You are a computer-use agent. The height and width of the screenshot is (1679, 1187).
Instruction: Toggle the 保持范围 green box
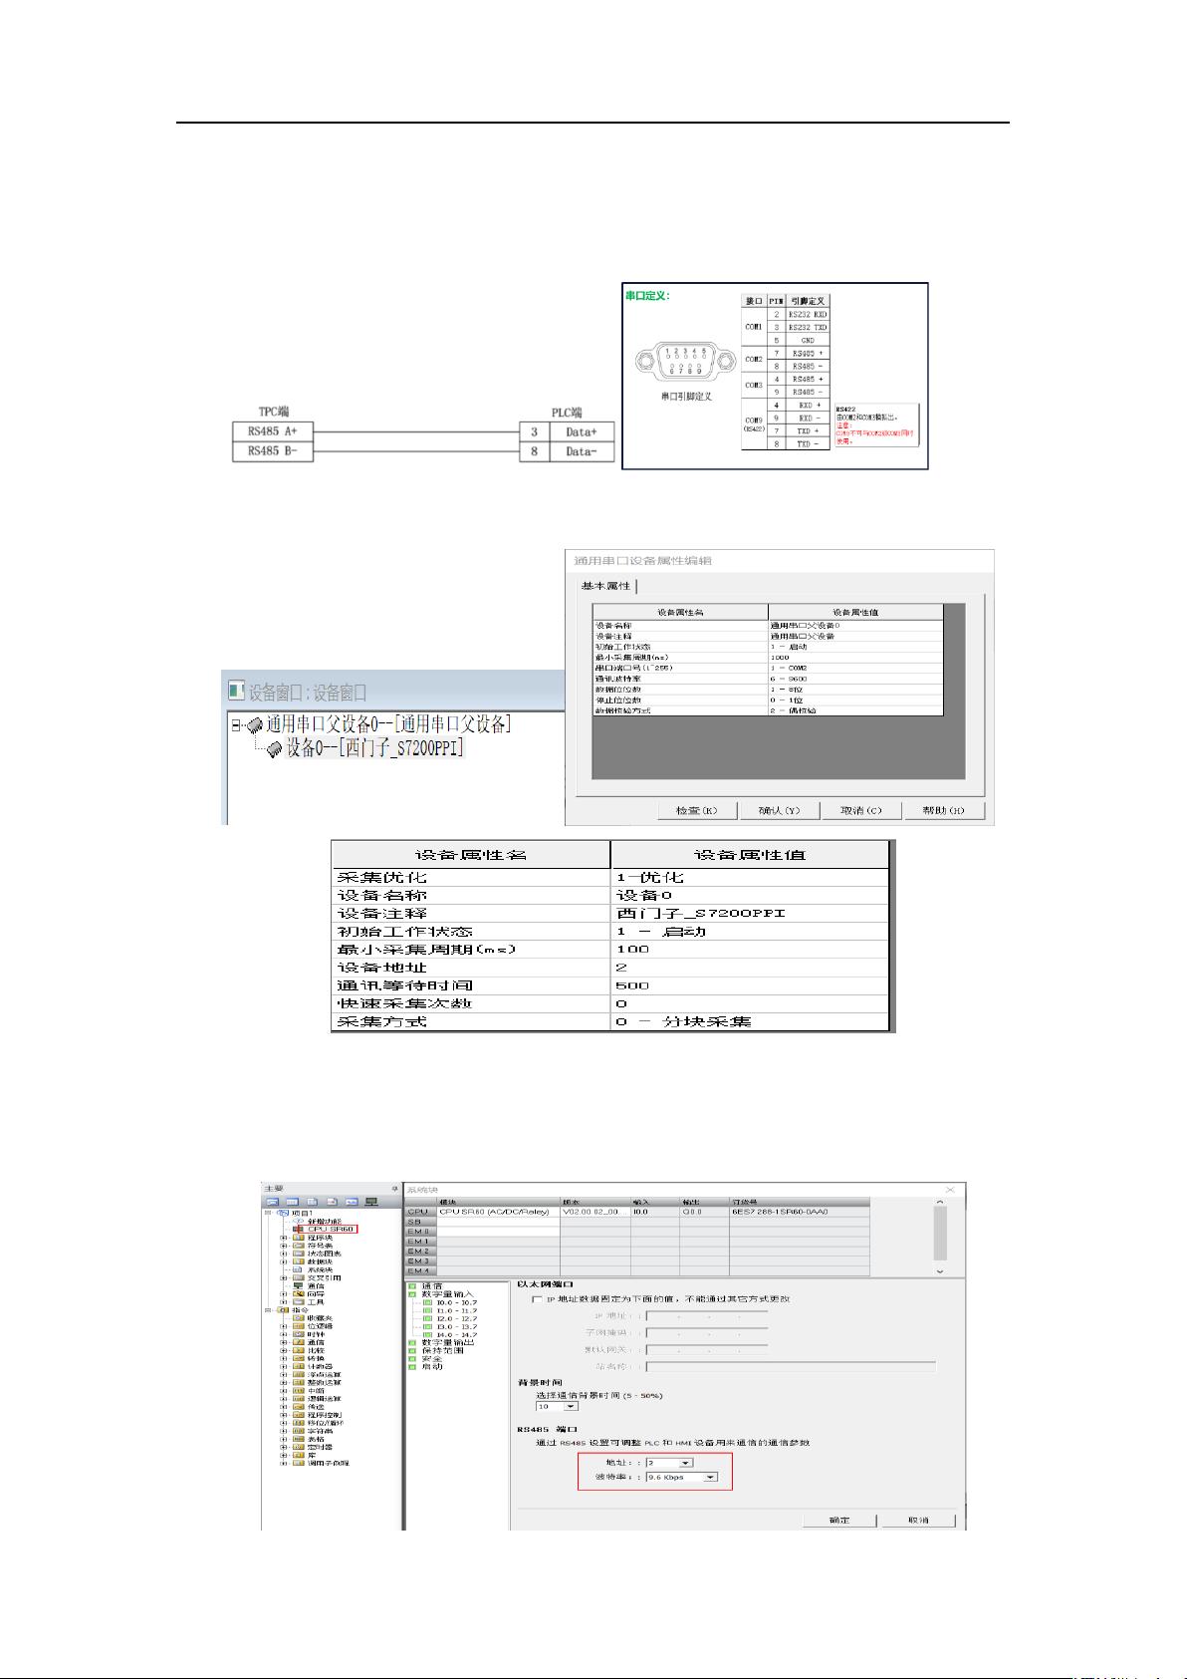pos(412,1350)
